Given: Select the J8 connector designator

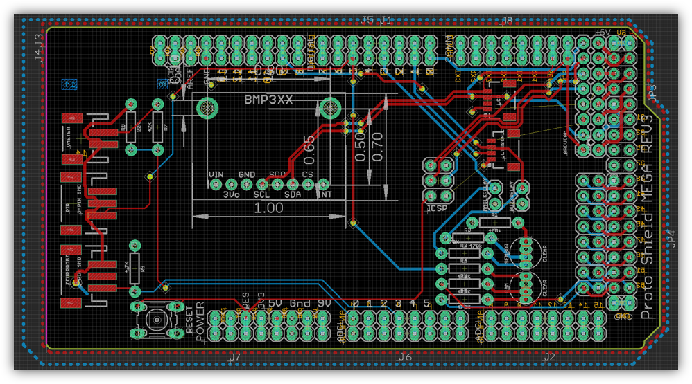Looking at the screenshot, I should (x=507, y=20).
